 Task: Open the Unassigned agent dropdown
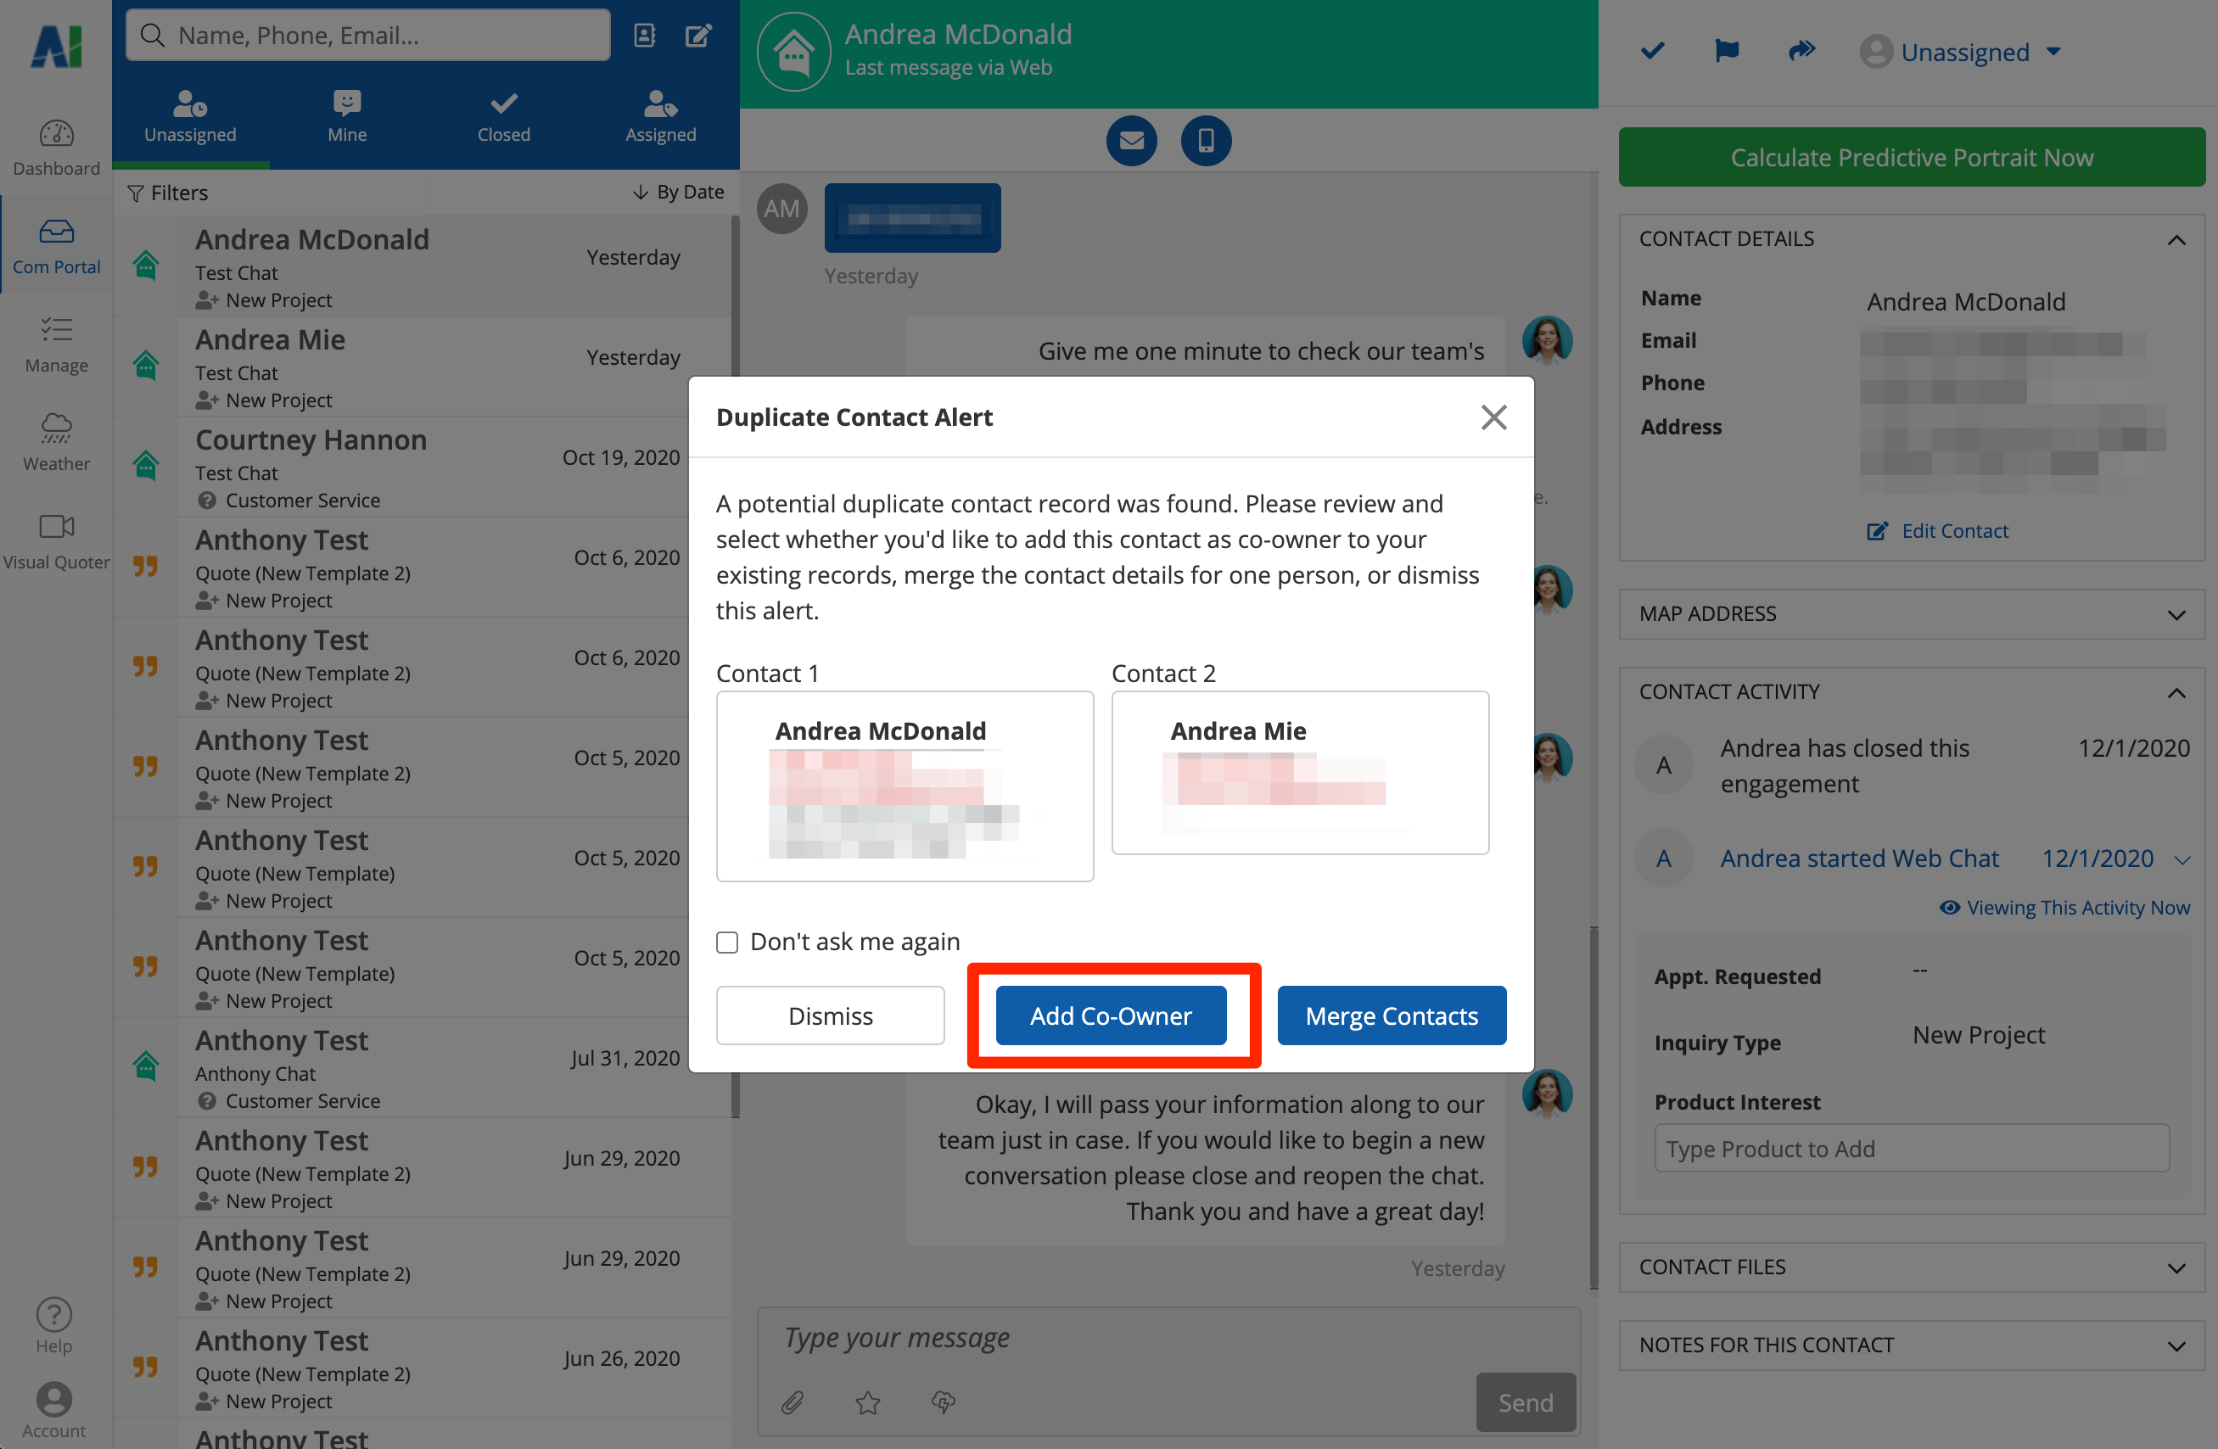pos(1963,53)
